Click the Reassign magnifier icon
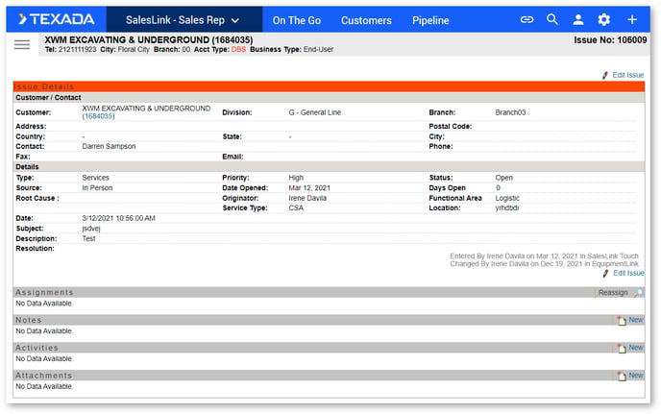 (638, 293)
